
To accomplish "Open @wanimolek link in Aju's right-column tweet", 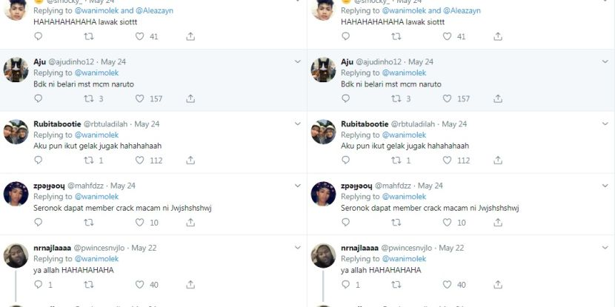I will (x=404, y=73).
